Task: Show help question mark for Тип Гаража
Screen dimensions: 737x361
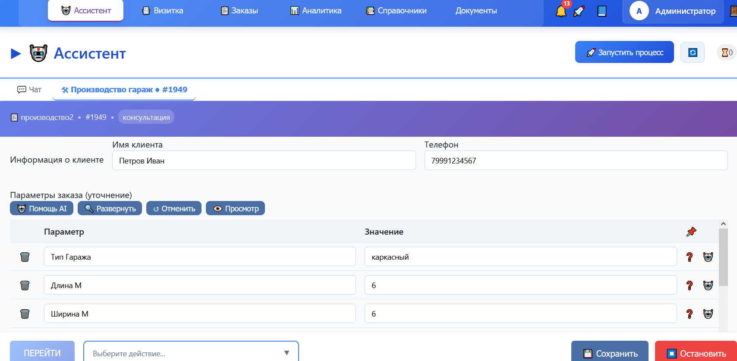Action: pyautogui.click(x=690, y=257)
